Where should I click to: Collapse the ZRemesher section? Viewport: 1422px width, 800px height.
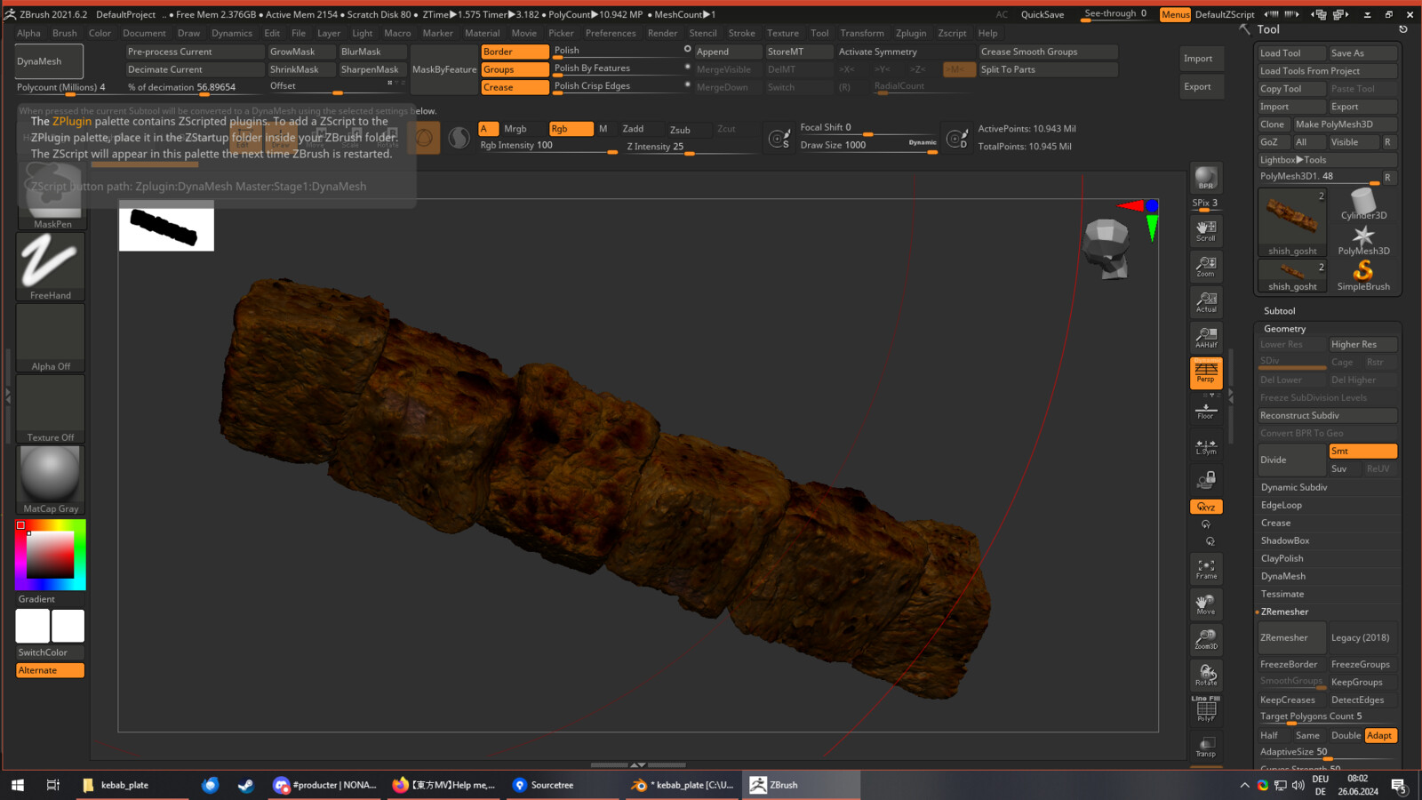(1284, 612)
